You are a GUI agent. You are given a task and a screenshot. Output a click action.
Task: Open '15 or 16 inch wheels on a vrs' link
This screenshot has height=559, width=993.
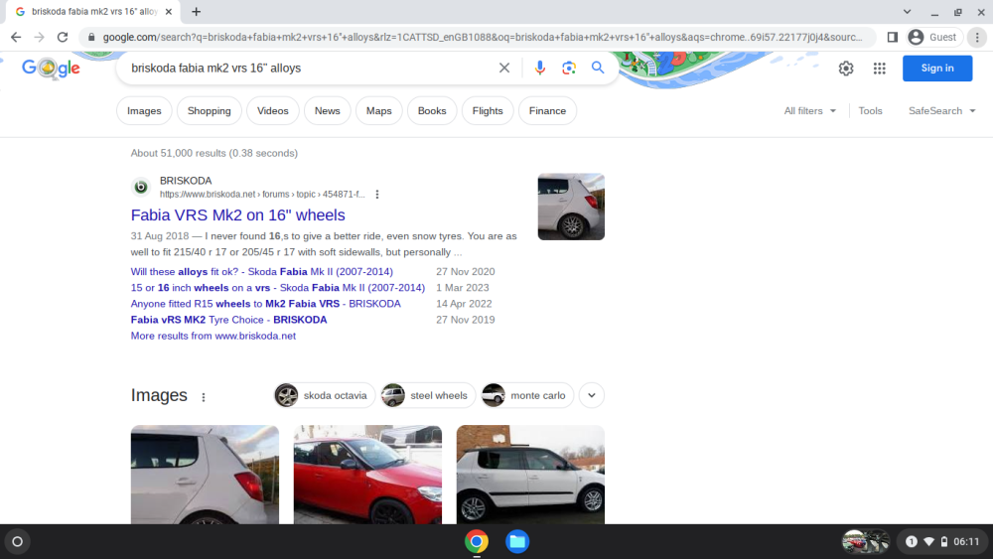coord(277,287)
